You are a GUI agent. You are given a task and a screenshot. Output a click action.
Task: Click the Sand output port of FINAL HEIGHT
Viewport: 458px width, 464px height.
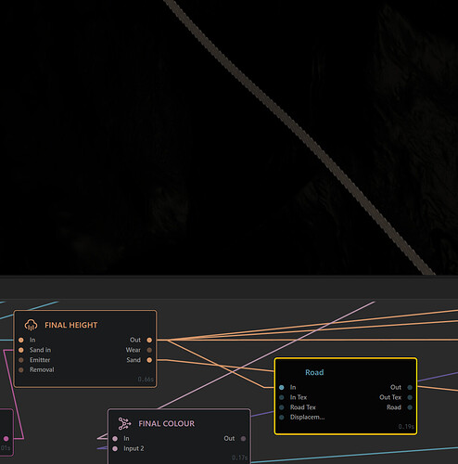point(149,360)
